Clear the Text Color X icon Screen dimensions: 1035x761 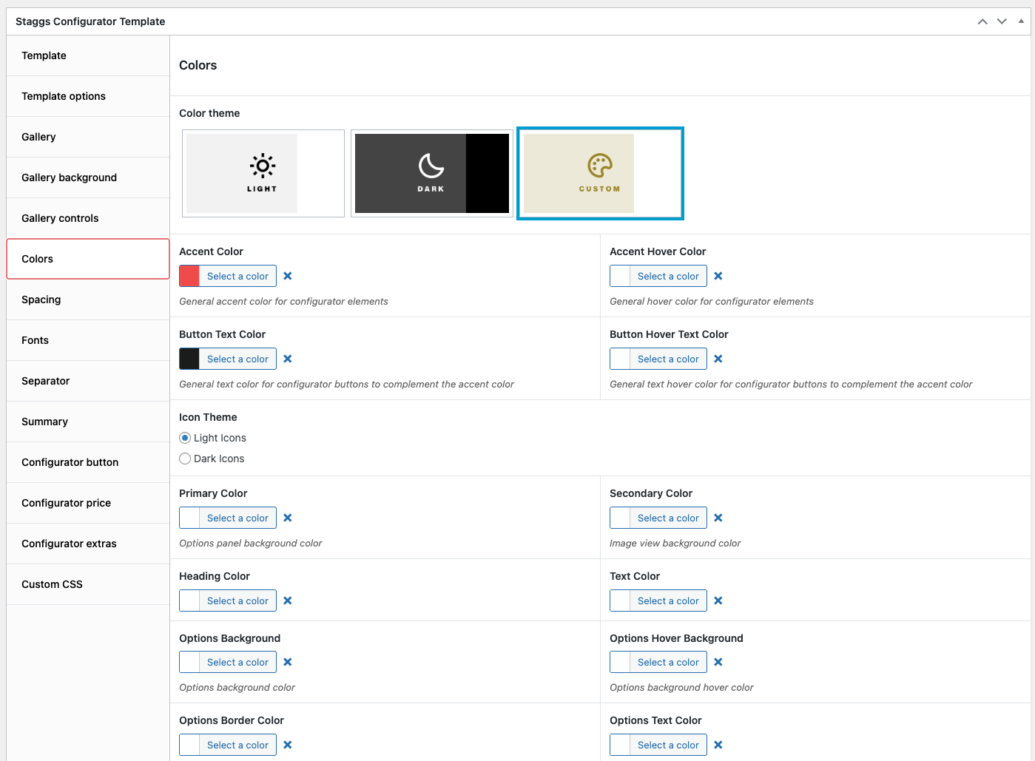(x=718, y=601)
